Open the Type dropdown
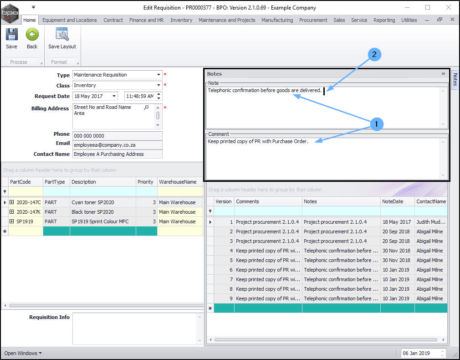The height and width of the screenshot is (360, 460). coord(158,75)
